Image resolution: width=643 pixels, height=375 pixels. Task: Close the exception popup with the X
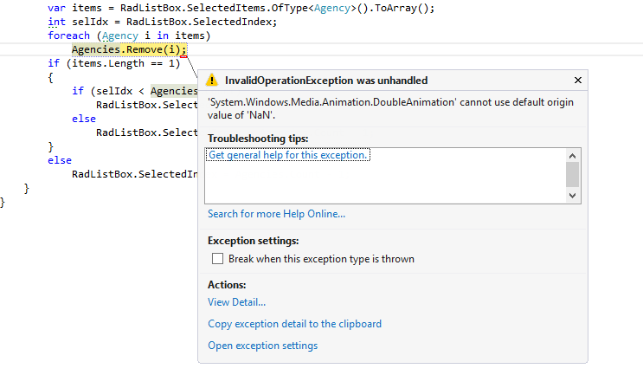click(578, 80)
